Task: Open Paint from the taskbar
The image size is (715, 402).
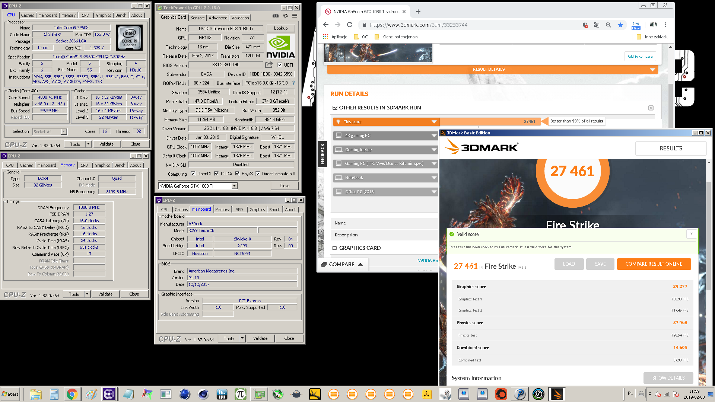Action: click(91, 394)
